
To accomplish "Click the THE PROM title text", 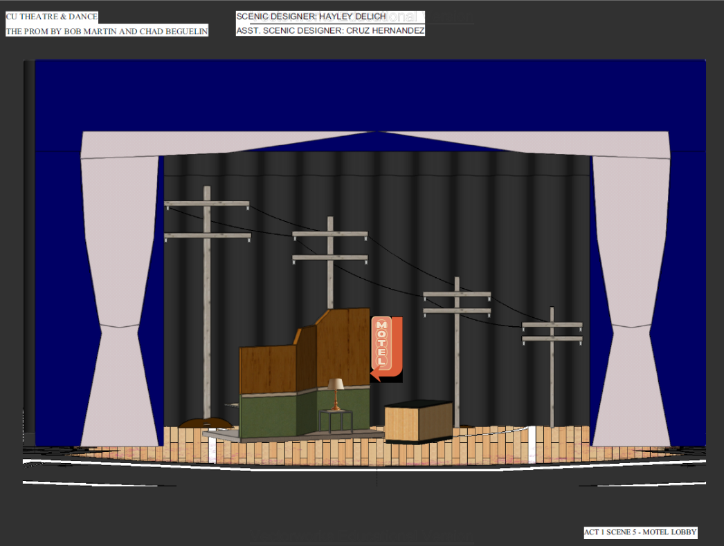I will pyautogui.click(x=106, y=31).
